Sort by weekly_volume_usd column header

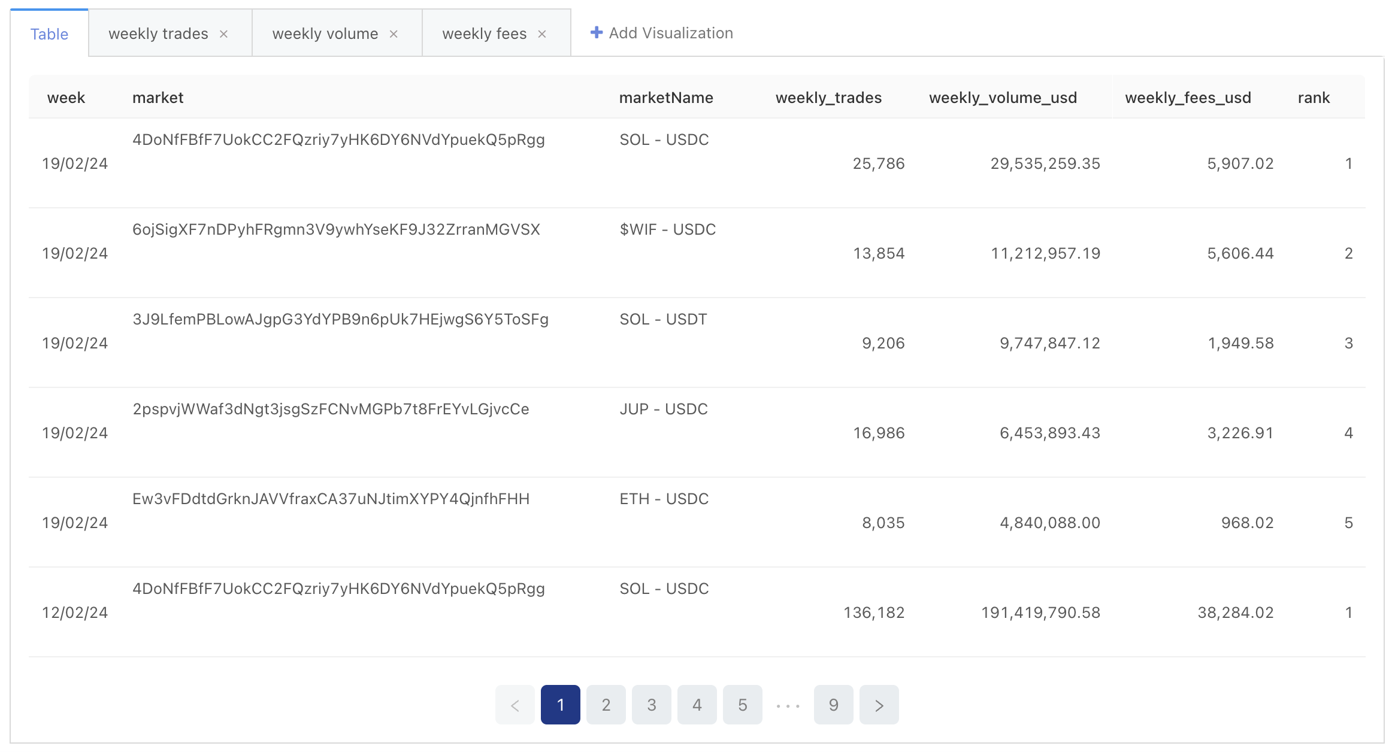(1003, 98)
